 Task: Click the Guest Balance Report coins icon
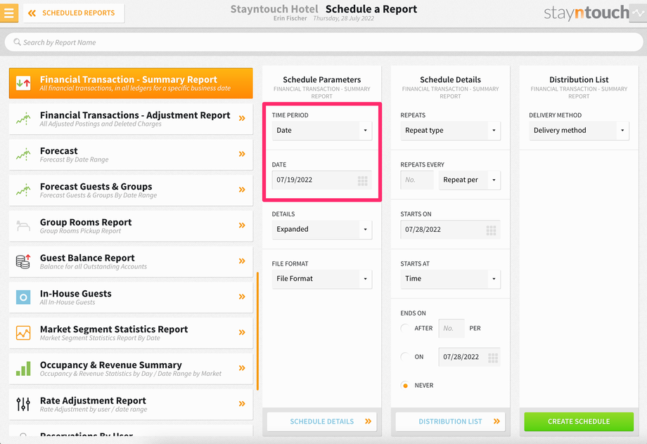(23, 261)
